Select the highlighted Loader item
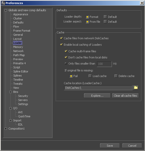145x151 pixels. coord(18,43)
